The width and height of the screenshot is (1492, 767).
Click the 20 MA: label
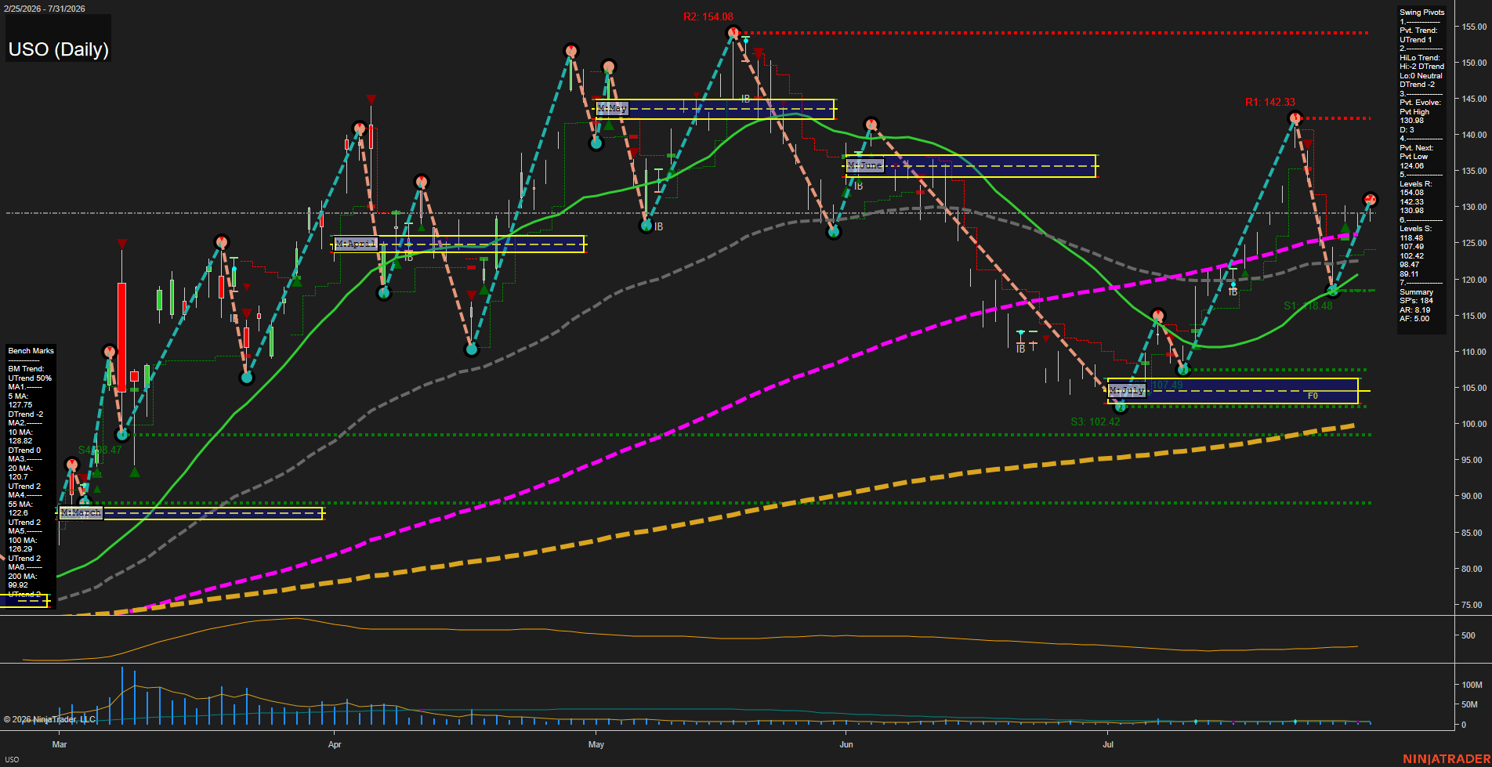coord(20,469)
